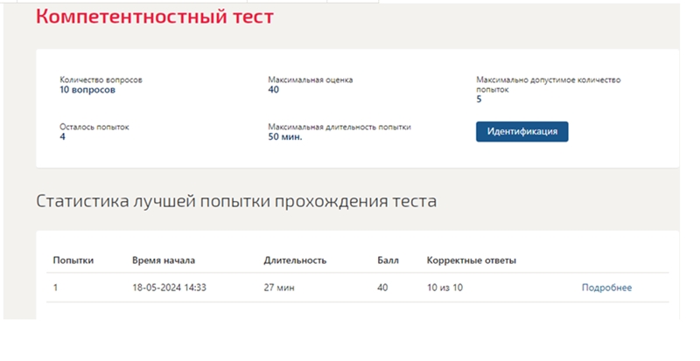This screenshot has height=361, width=700.
Task: Click the Количество вопросов label
Action: pyautogui.click(x=101, y=80)
